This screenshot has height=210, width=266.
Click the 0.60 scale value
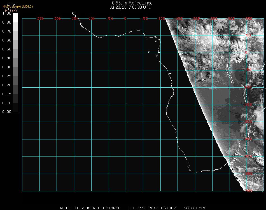[7, 40]
